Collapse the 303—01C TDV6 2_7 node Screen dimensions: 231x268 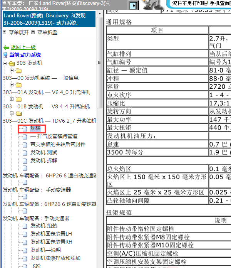pyautogui.click(x=12, y=113)
